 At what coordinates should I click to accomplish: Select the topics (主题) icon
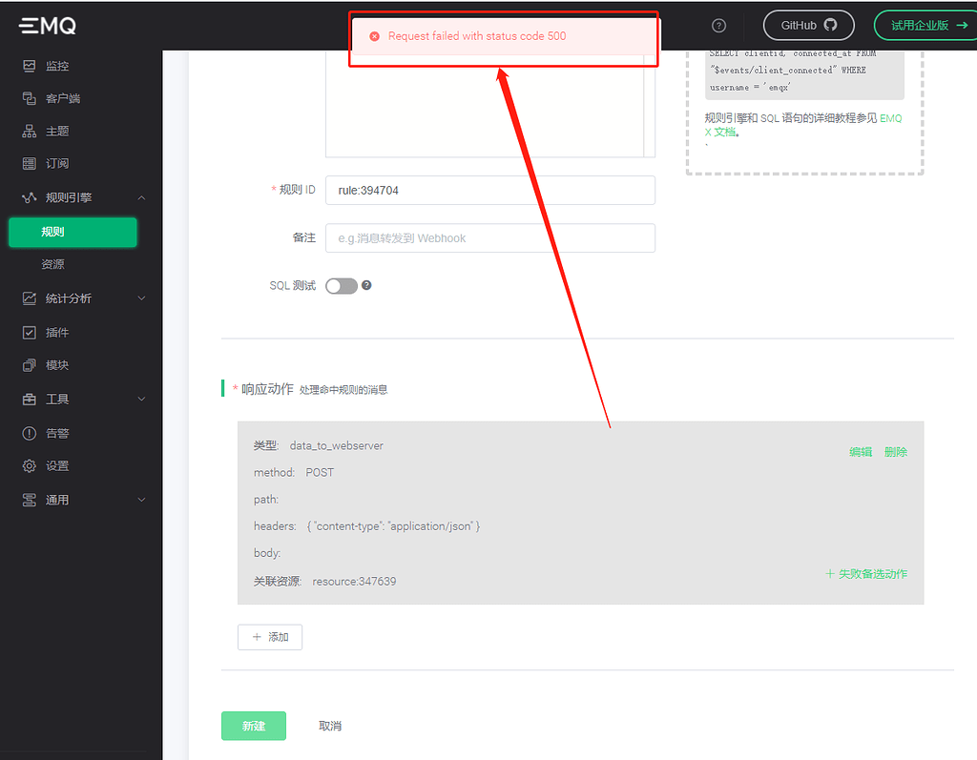[x=29, y=131]
